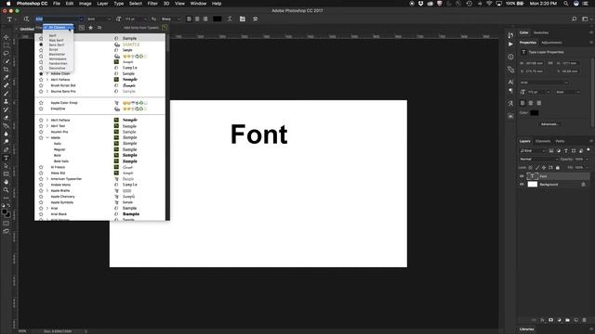
Task: Click left align text in options bar
Action: click(189, 19)
